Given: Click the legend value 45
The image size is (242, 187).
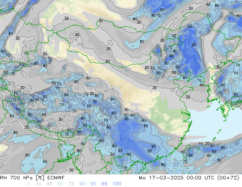Looking at the screenshot, I should point(49,184).
